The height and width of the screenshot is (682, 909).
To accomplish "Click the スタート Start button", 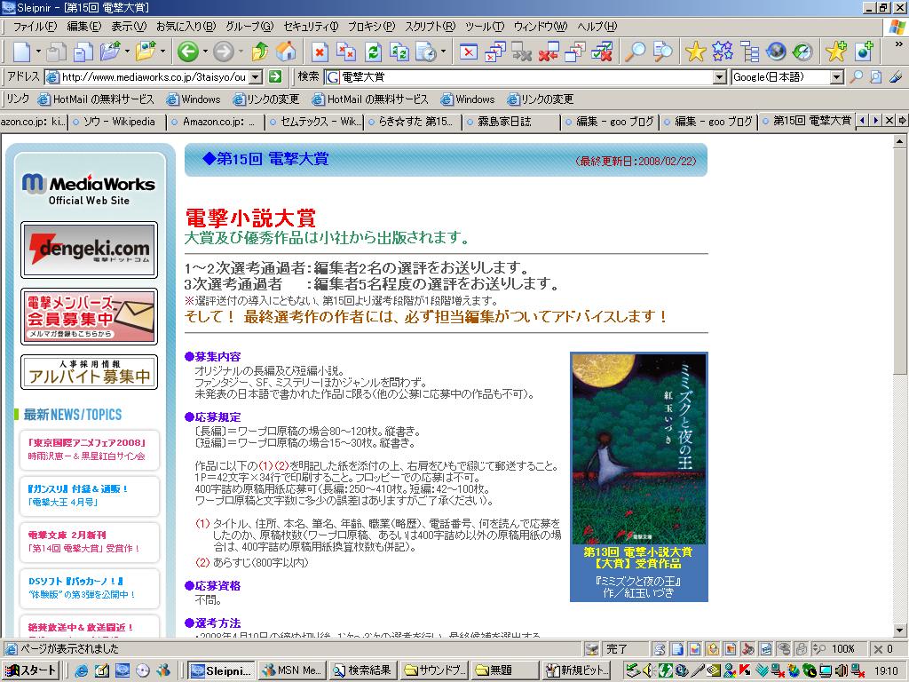I will pos(30,670).
